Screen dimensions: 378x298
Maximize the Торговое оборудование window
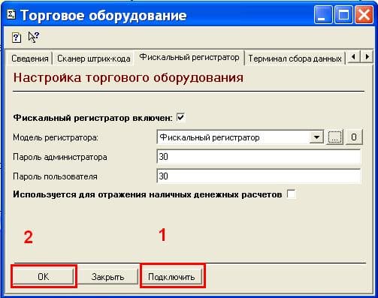click(343, 15)
